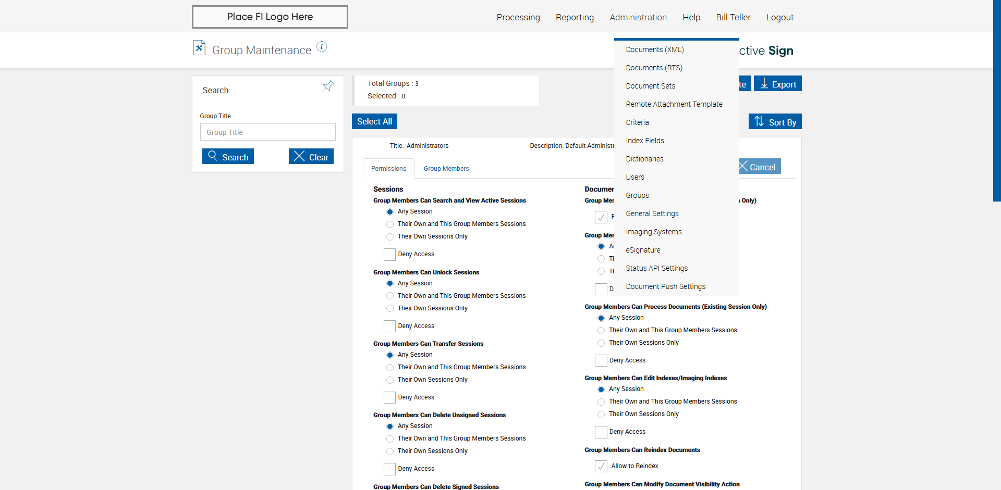Click the X icon on Cancel button
The height and width of the screenshot is (490, 1001).
pyautogui.click(x=743, y=166)
